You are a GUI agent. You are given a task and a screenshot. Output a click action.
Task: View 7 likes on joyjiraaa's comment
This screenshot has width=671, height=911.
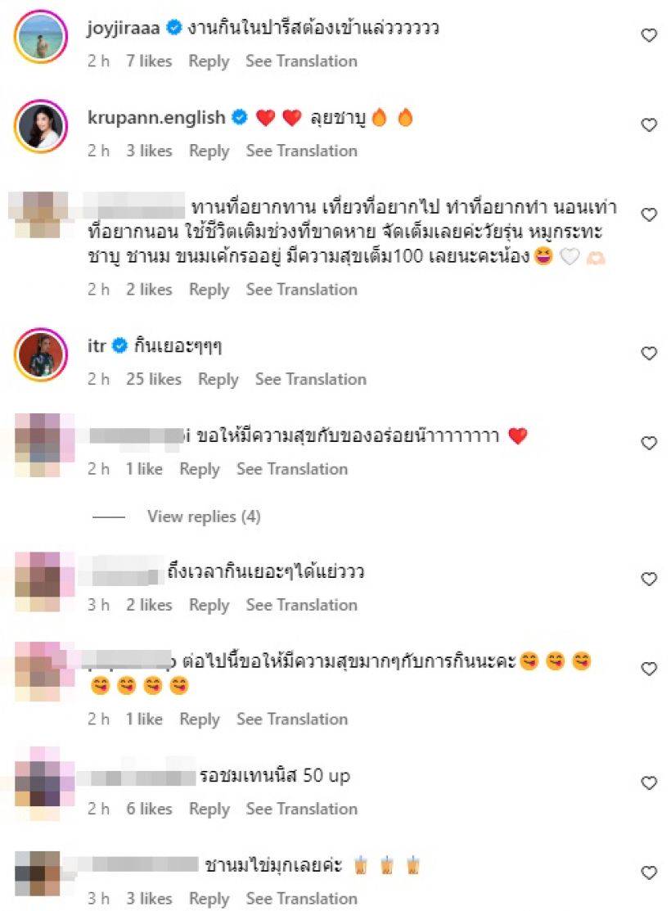click(x=149, y=61)
